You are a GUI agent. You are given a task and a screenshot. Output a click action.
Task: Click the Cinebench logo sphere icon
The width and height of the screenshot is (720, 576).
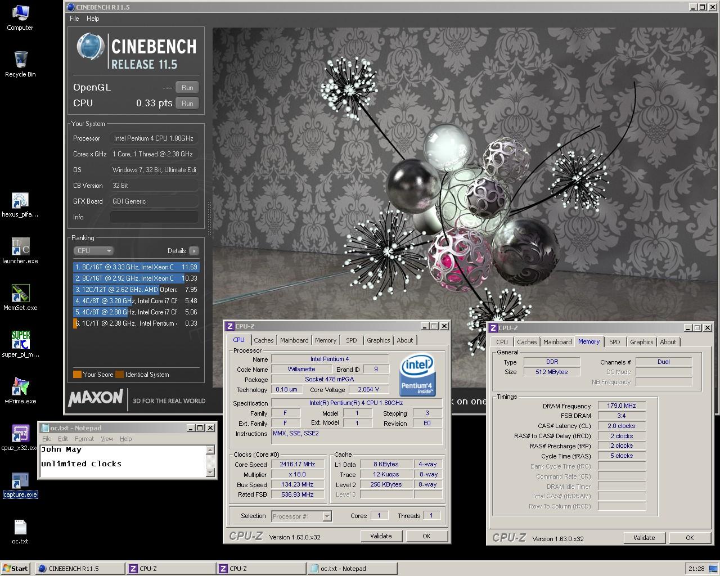pos(90,47)
